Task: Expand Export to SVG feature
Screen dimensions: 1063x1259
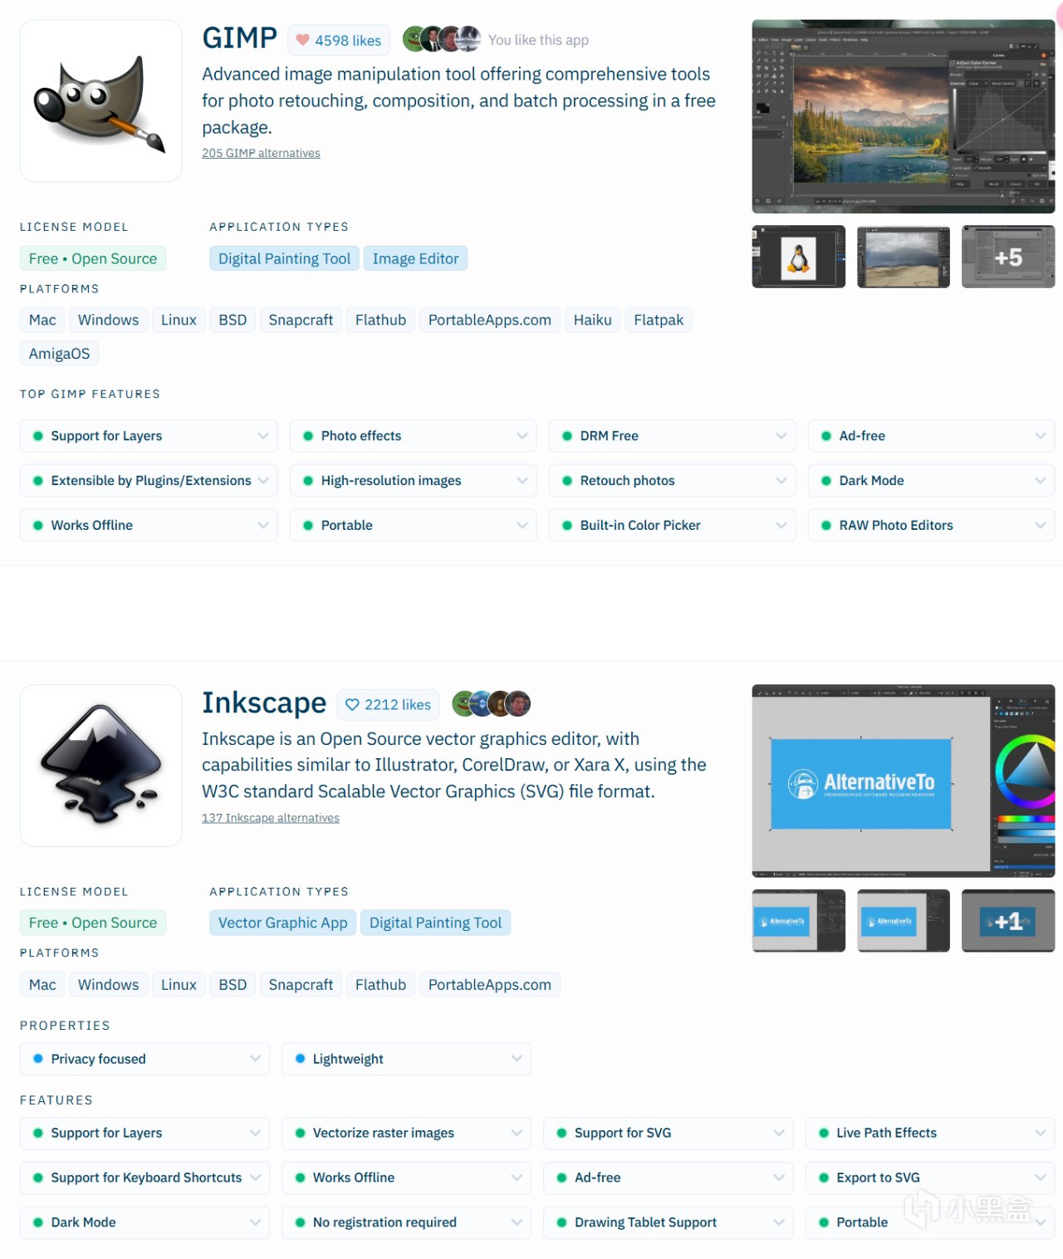Action: click(x=930, y=1178)
